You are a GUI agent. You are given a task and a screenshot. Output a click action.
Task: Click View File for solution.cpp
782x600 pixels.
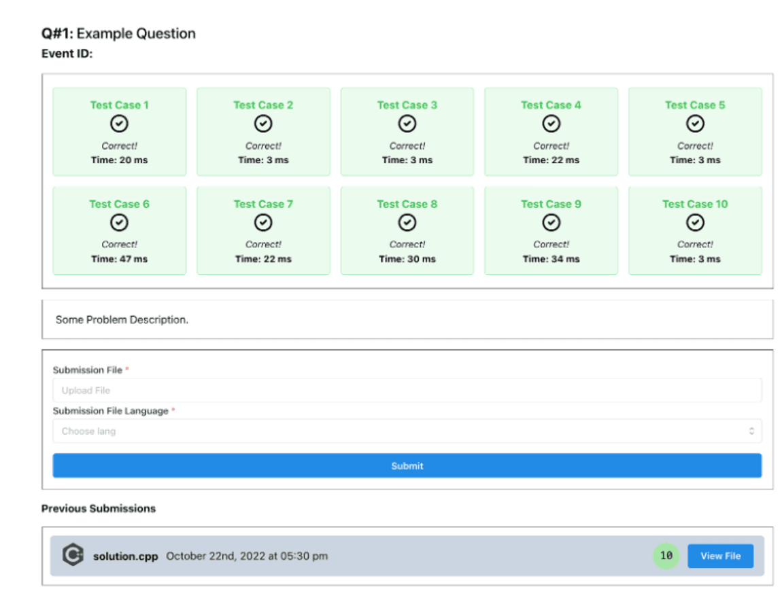(x=720, y=555)
